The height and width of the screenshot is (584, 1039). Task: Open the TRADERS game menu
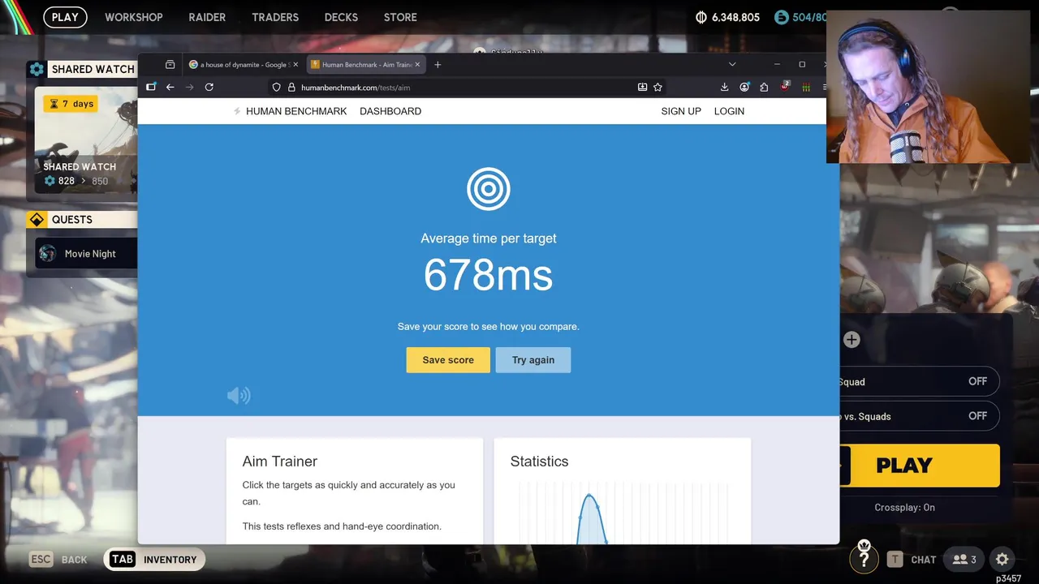point(275,17)
